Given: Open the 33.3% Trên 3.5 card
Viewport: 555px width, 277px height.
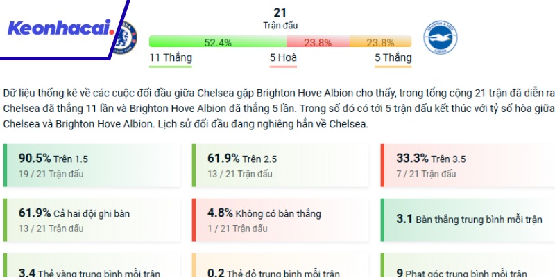Looking at the screenshot, I should click(x=468, y=166).
